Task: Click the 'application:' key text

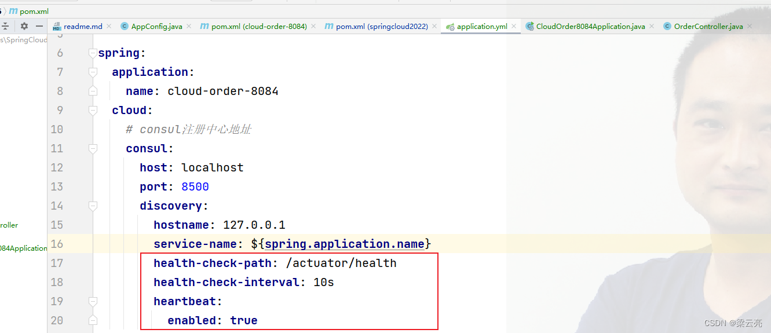Action: pyautogui.click(x=154, y=72)
